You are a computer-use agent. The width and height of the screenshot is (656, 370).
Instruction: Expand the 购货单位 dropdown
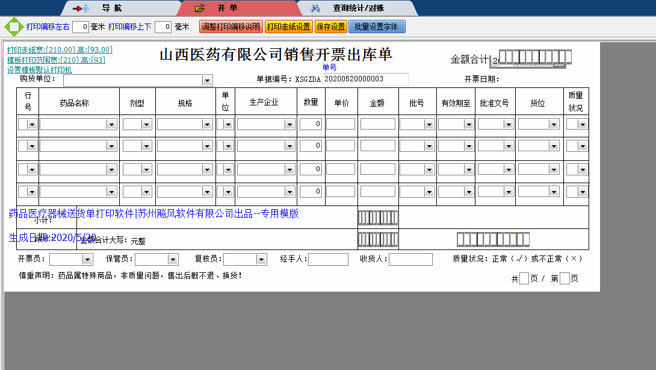207,81
